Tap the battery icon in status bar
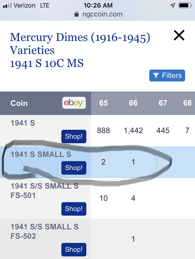The height and width of the screenshot is (259, 195). (x=185, y=5)
